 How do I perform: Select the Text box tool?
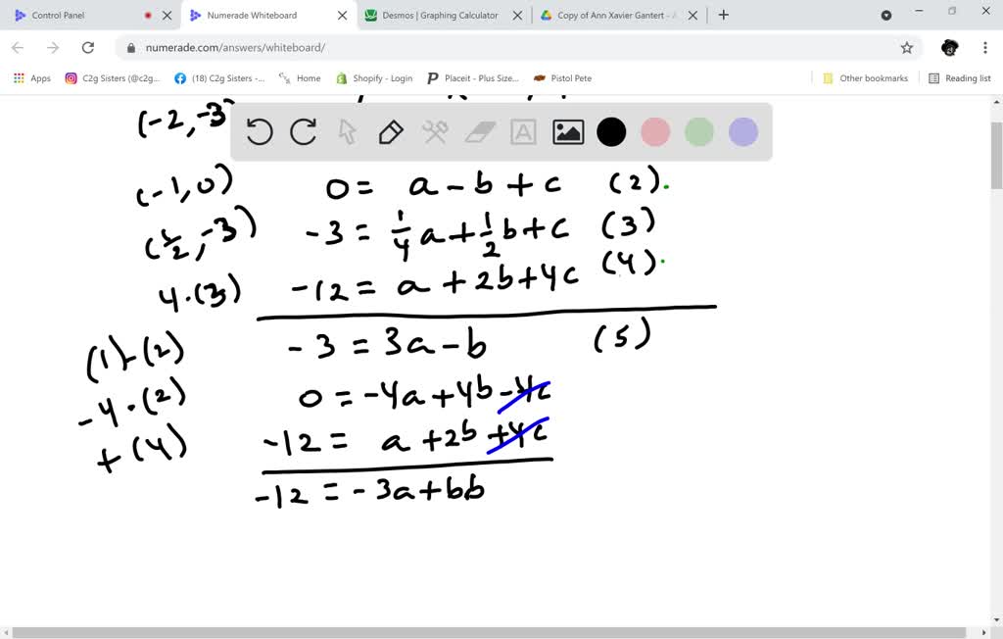pyautogui.click(x=523, y=131)
